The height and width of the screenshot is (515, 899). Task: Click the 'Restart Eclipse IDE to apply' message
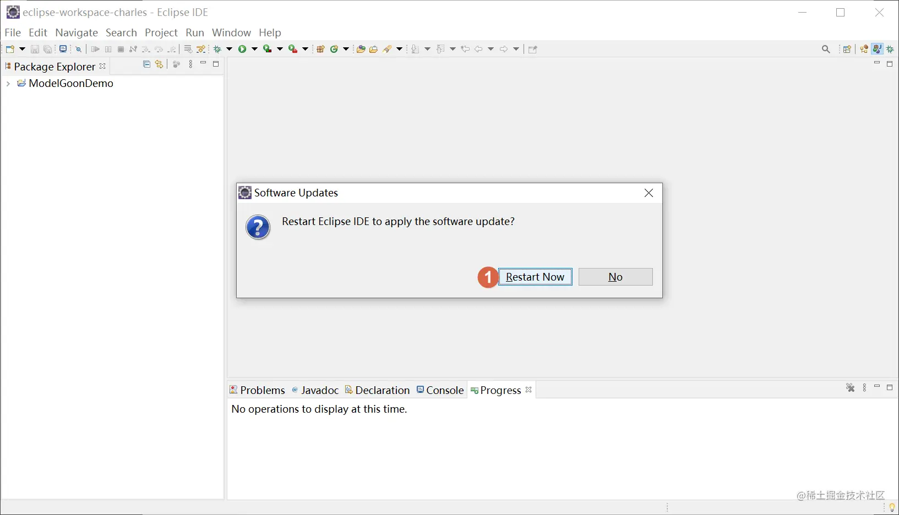coord(398,221)
